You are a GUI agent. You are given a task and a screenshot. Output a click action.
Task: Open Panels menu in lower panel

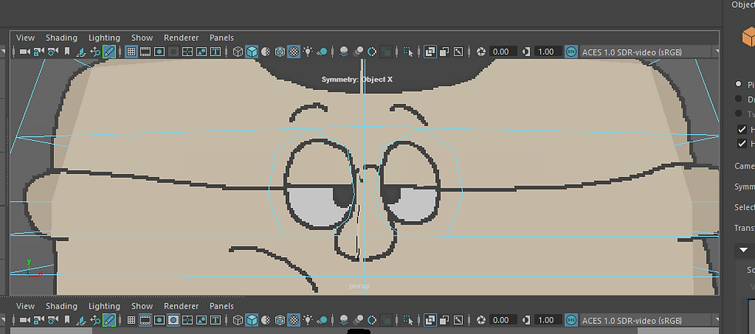tap(222, 306)
